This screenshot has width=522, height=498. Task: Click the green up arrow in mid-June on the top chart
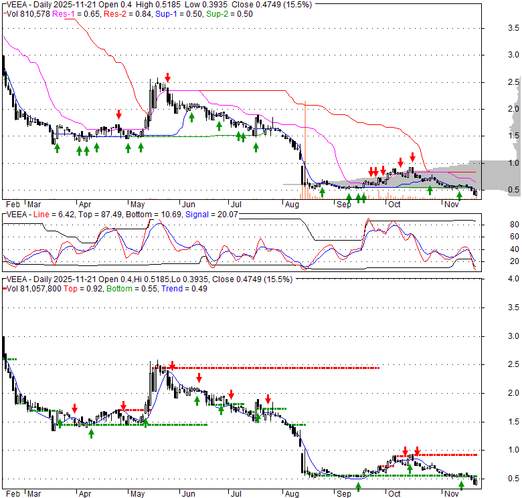point(191,117)
